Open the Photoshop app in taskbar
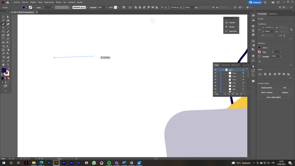The width and height of the screenshot is (295, 166). [49, 163]
